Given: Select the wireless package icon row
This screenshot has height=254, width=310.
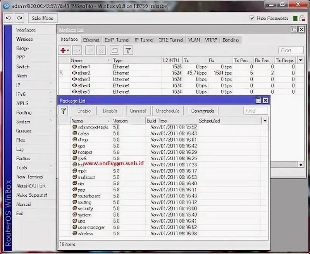Looking at the screenshot, I should (x=163, y=233).
